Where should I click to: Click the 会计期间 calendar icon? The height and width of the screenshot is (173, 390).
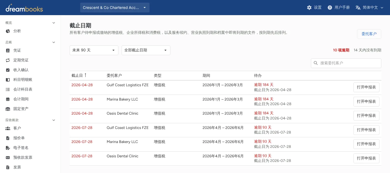pyautogui.click(x=8, y=99)
